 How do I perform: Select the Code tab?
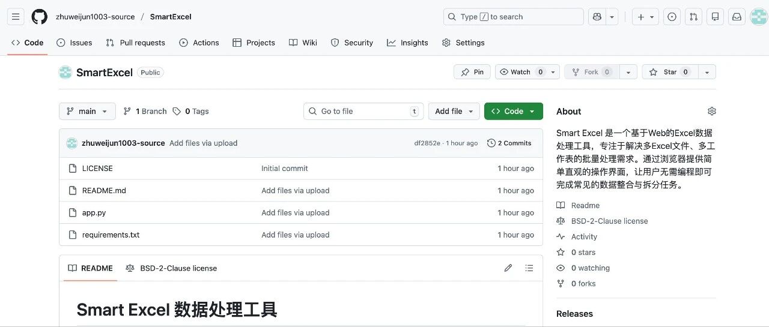tap(28, 43)
